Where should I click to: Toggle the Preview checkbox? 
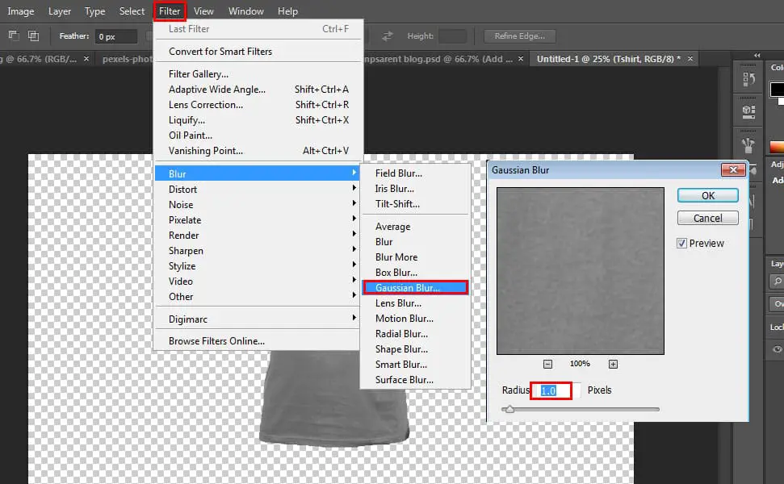tap(682, 243)
